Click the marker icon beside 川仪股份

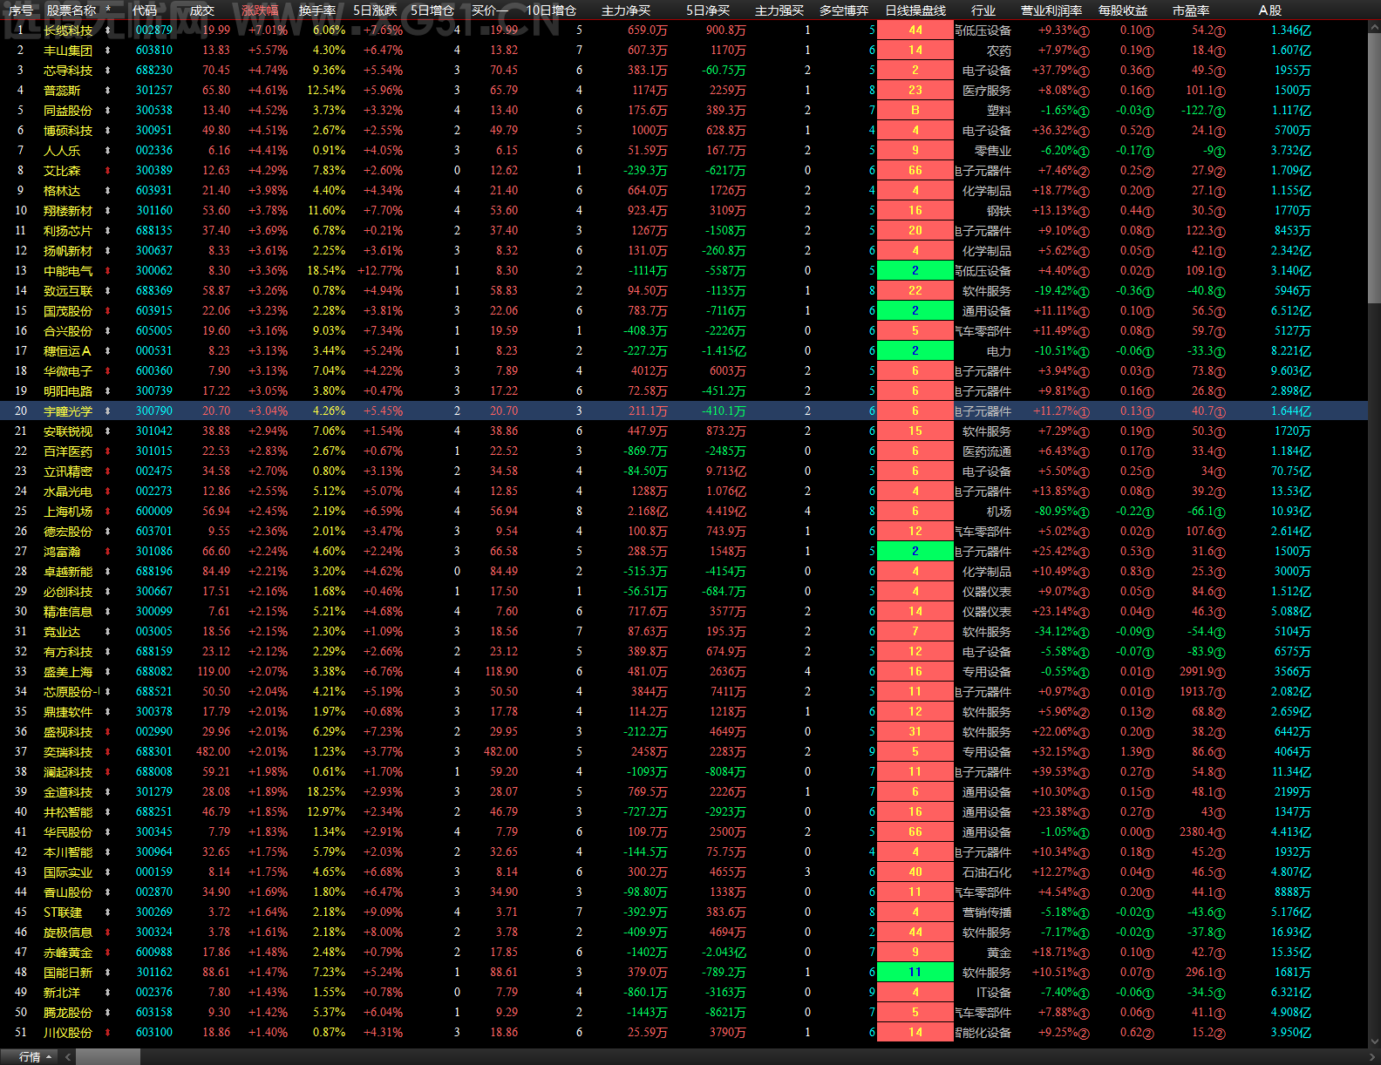tap(108, 1033)
